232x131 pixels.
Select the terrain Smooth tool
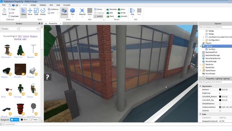pyautogui.click(x=123, y=16)
